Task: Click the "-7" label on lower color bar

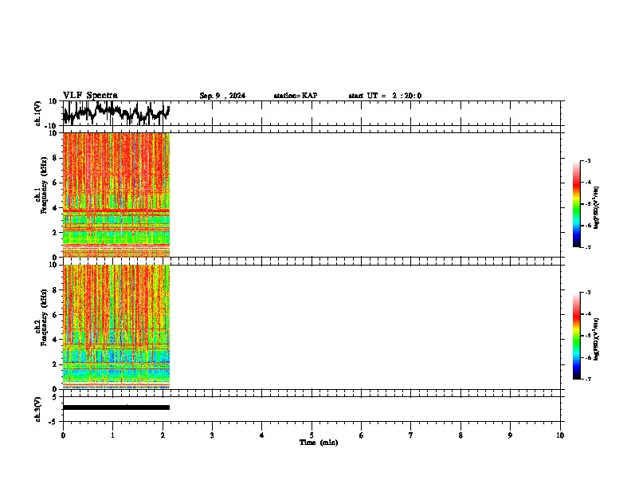Action: click(587, 379)
